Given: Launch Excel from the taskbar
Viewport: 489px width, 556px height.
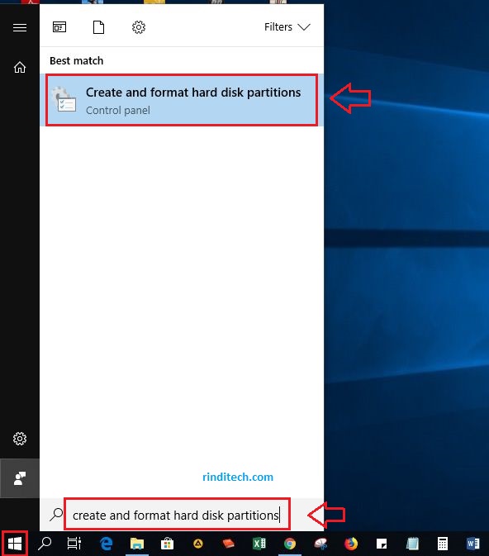Looking at the screenshot, I should (x=259, y=544).
